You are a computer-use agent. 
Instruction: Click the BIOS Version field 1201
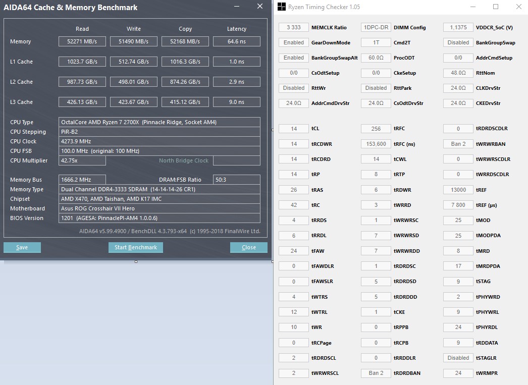coord(160,218)
